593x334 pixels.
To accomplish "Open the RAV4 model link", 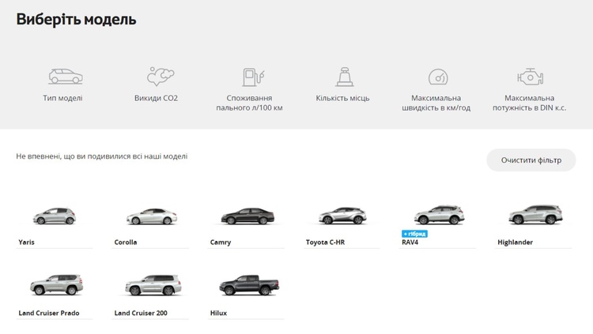I will click(410, 242).
